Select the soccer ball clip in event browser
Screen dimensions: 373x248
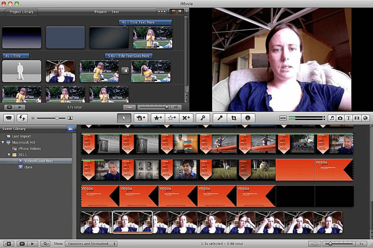click(x=256, y=170)
